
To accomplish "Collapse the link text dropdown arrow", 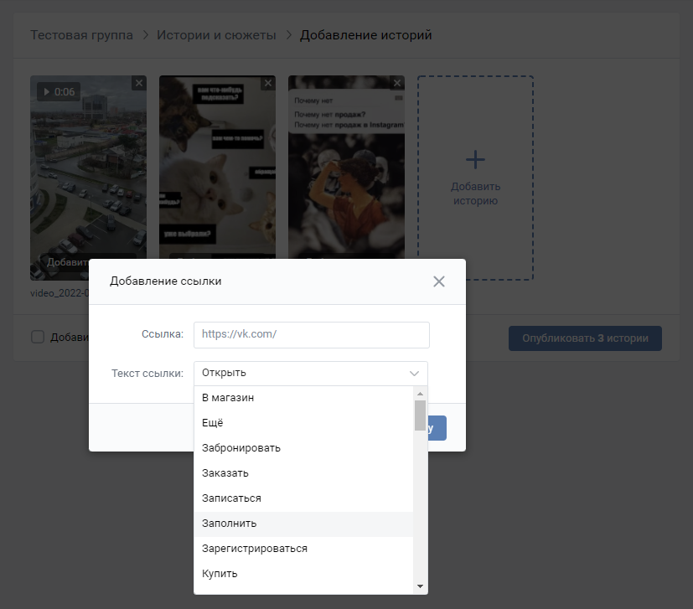I will pos(414,373).
